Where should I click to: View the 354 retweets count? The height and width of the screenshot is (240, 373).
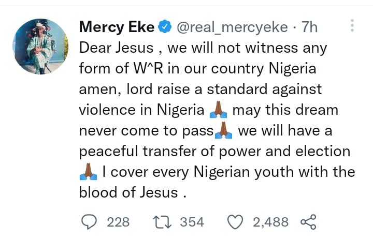pos(192,222)
